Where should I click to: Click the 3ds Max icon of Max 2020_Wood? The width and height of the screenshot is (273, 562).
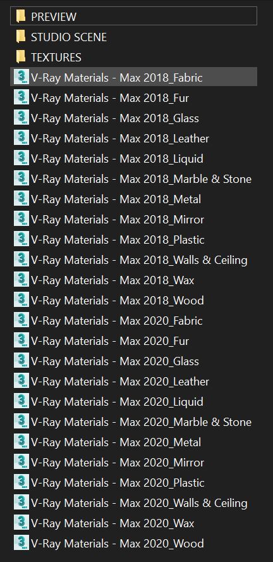21,543
